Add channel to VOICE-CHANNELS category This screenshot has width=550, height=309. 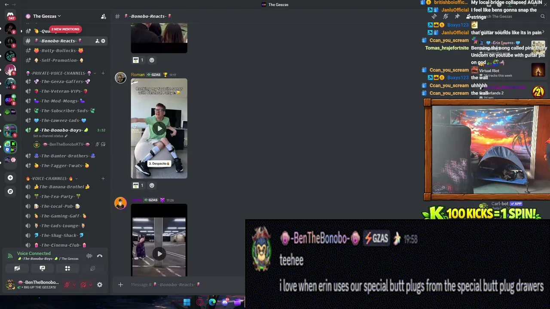coord(103,179)
